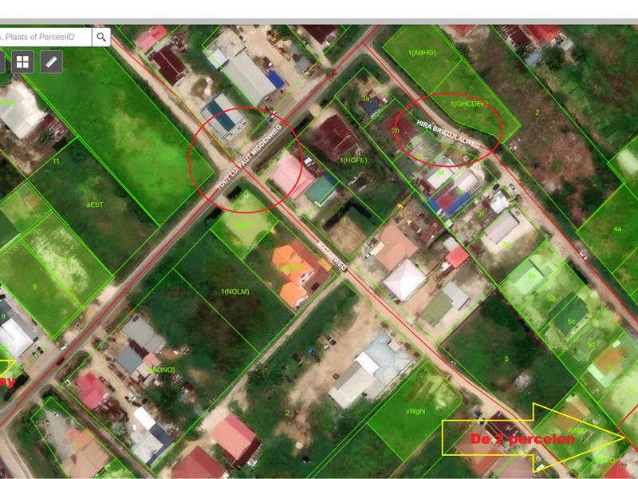Open the basemap gallery grid icon
The height and width of the screenshot is (479, 638).
pyautogui.click(x=22, y=61)
